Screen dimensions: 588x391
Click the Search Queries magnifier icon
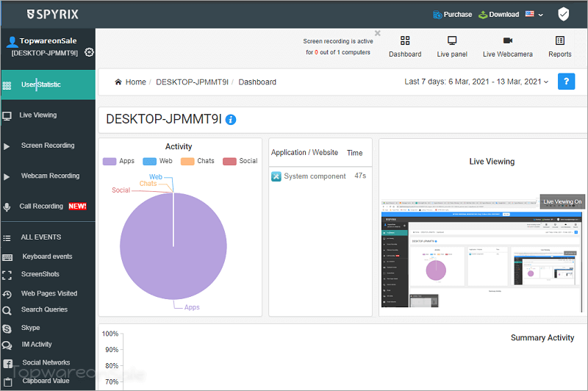pyautogui.click(x=7, y=310)
